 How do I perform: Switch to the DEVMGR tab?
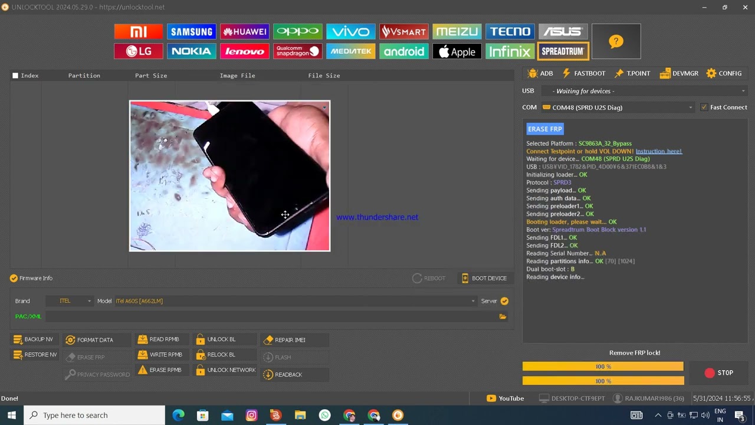pos(679,73)
